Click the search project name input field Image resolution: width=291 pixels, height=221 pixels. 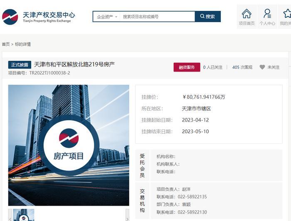click(x=157, y=17)
